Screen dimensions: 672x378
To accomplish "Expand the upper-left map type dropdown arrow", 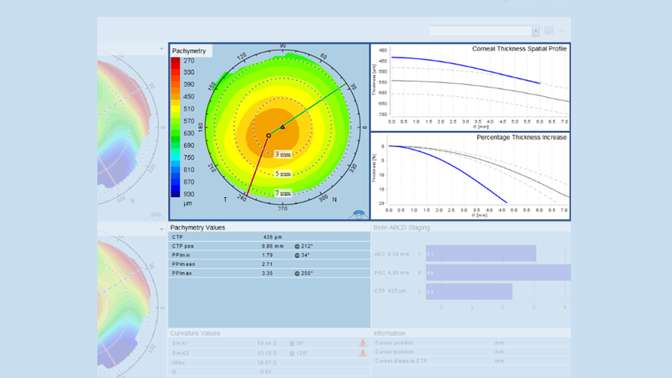I will [x=162, y=49].
